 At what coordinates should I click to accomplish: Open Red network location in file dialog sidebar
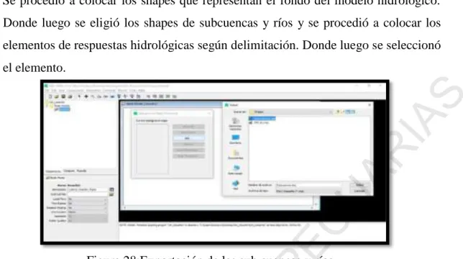[x=235, y=185]
